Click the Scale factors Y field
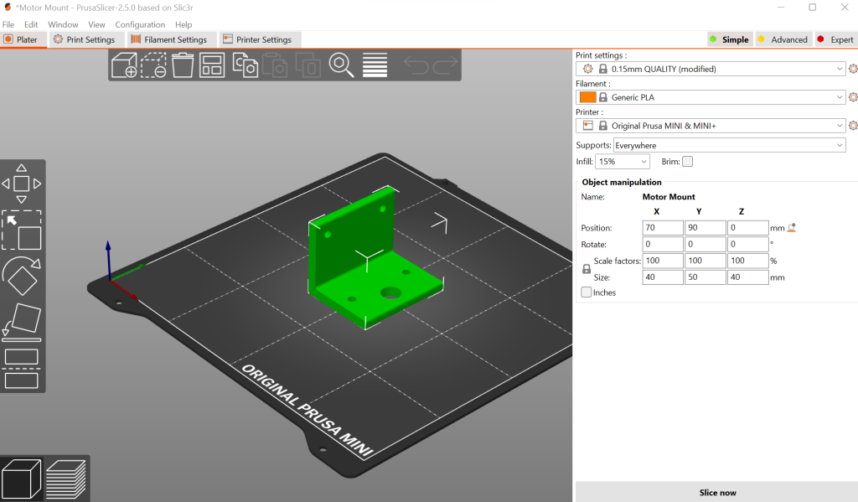The image size is (858, 502). click(706, 261)
